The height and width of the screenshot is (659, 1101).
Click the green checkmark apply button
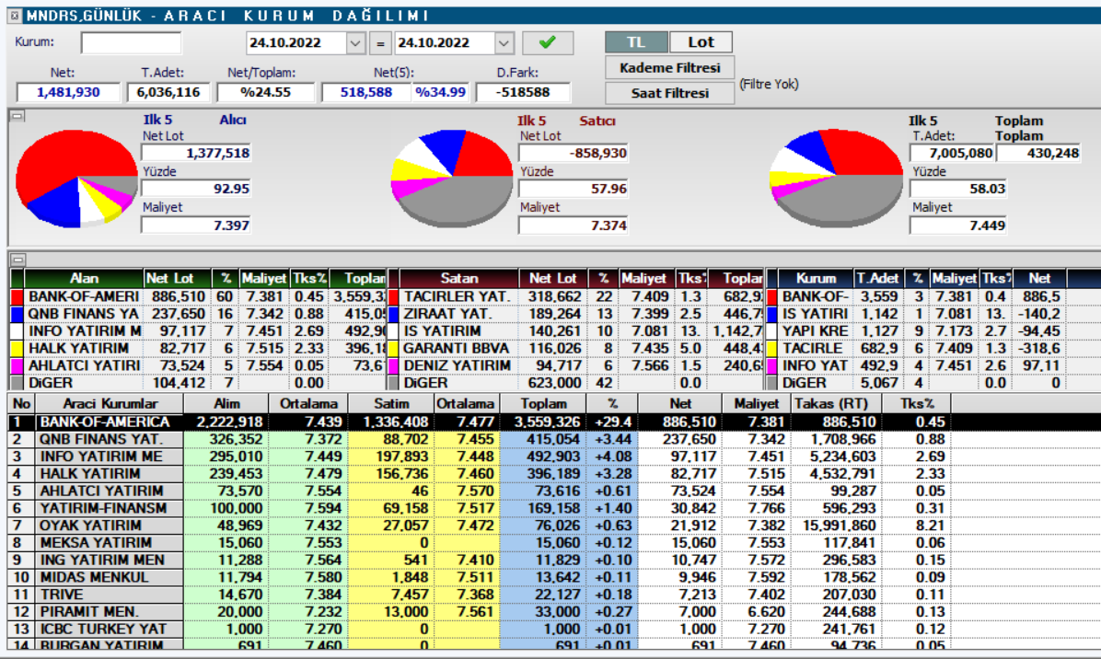pos(548,43)
